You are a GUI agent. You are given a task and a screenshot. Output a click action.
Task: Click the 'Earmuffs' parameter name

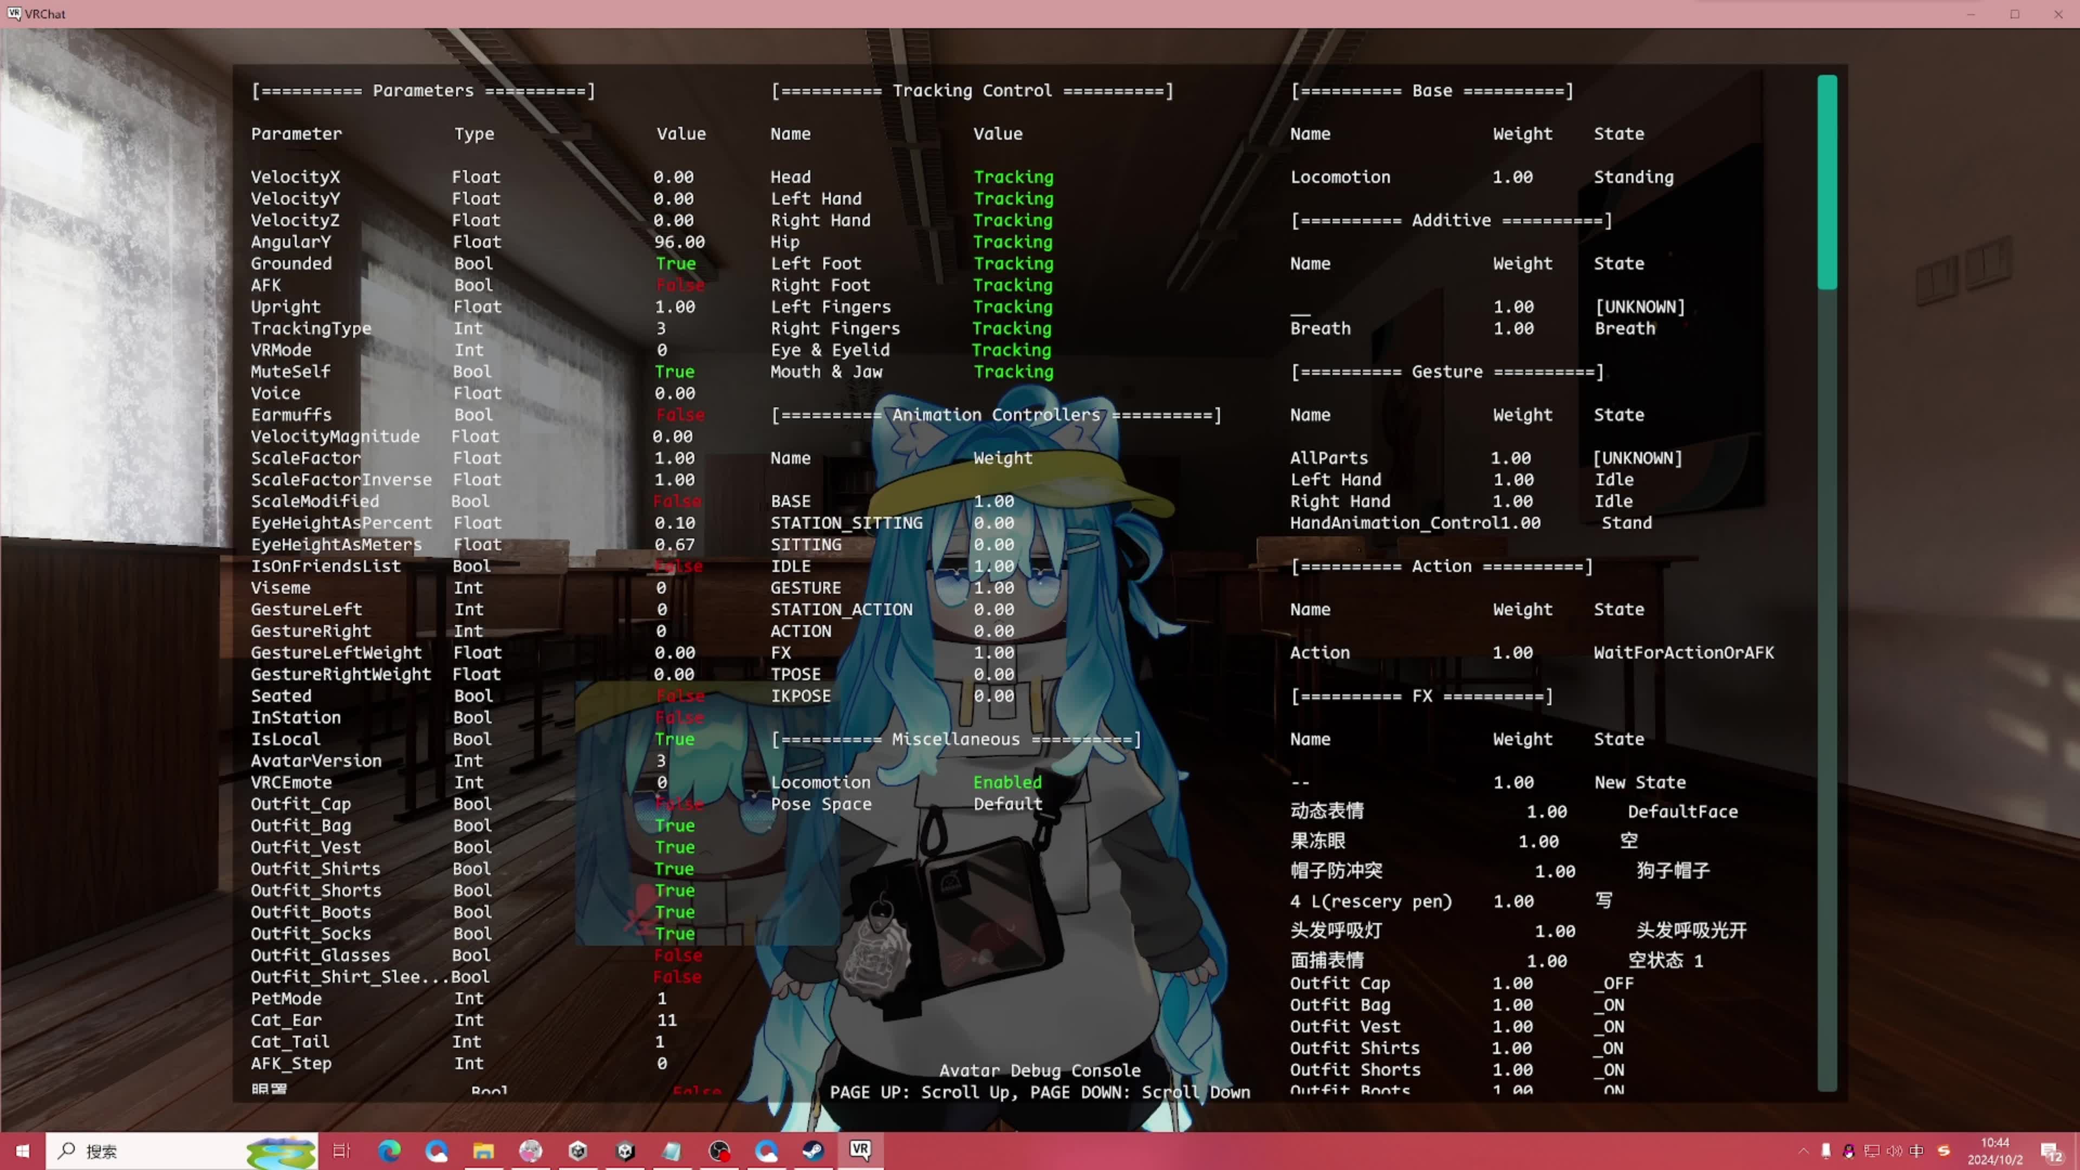(x=291, y=414)
